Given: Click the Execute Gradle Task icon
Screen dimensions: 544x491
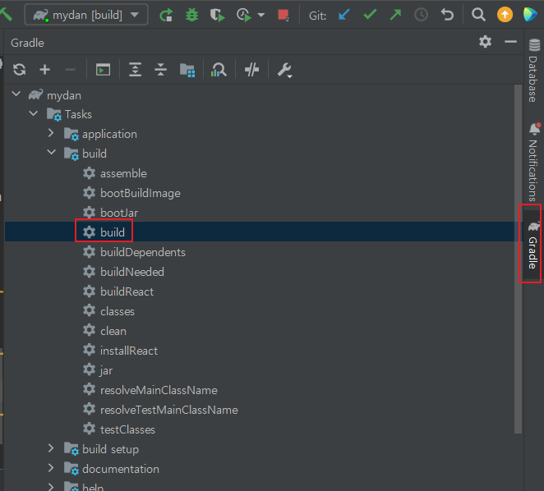Looking at the screenshot, I should 103,70.
